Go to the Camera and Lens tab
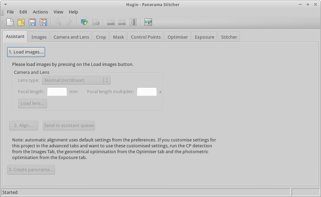Screen dimensions: 321x197 (x=71, y=37)
